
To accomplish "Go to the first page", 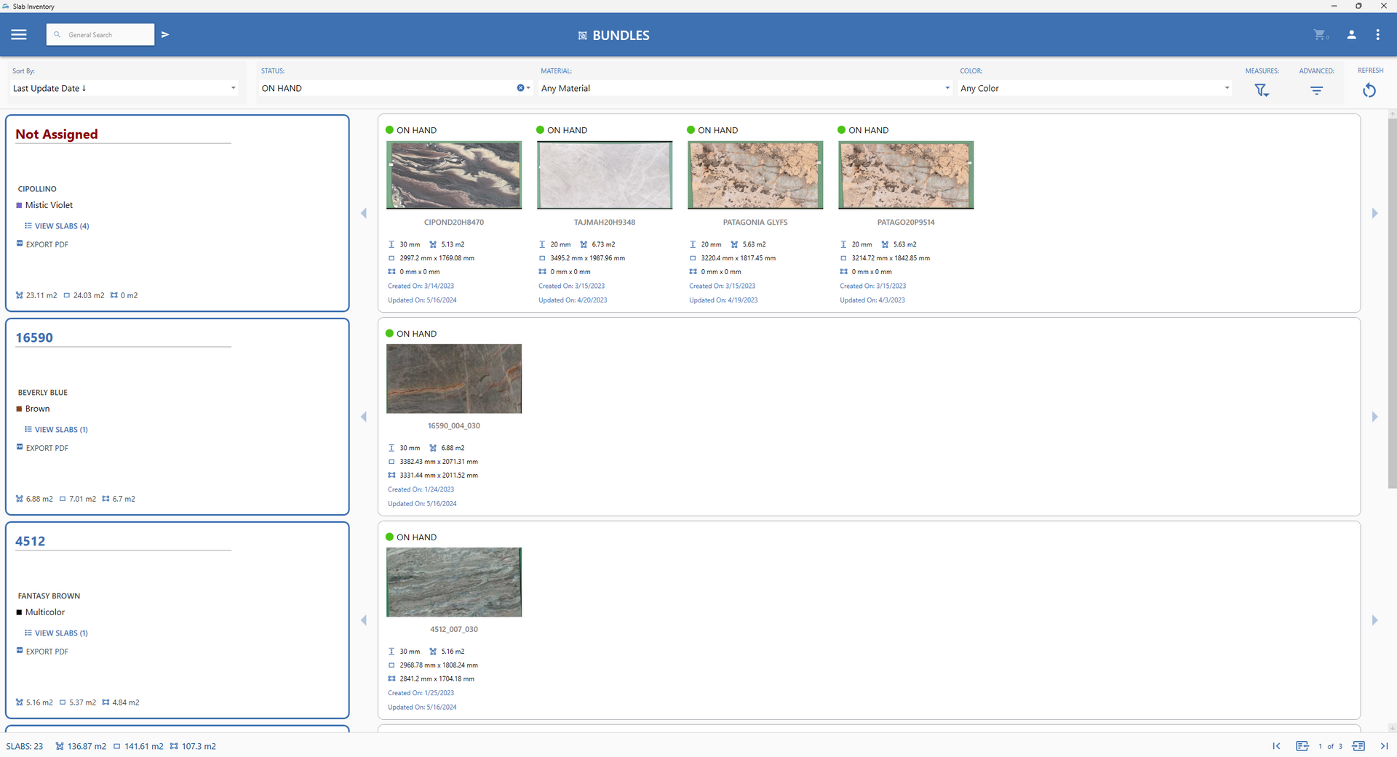I will 1276,746.
